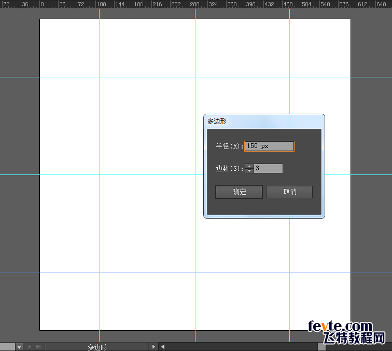Open status bar options arrow after 多边形

153,347
